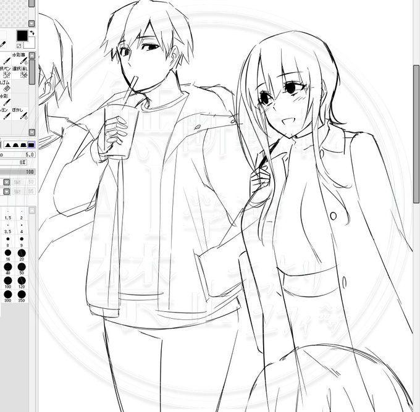Set brush size preset 350
The image size is (420, 412).
pos(22,296)
